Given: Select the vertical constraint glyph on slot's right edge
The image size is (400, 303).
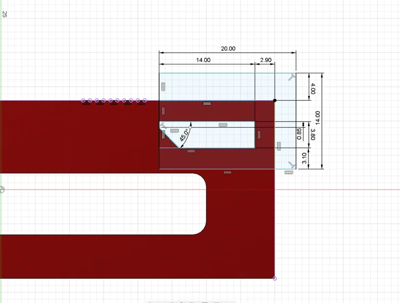Looking at the screenshot, I should [x=259, y=135].
